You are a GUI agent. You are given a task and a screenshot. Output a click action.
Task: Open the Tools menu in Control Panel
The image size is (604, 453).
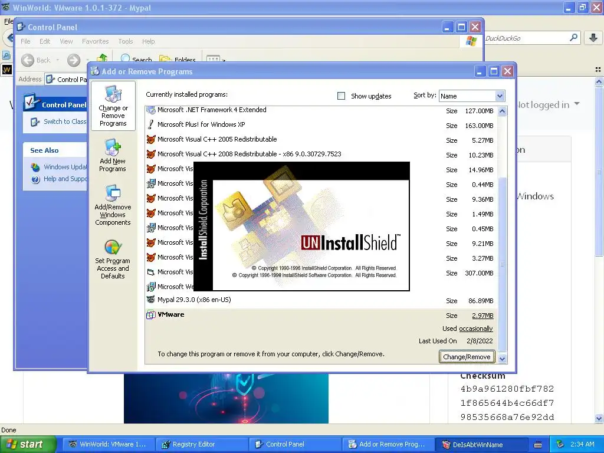[126, 41]
